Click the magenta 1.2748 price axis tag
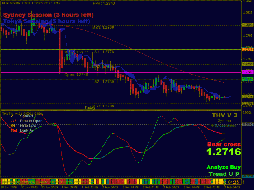 pos(247,72)
